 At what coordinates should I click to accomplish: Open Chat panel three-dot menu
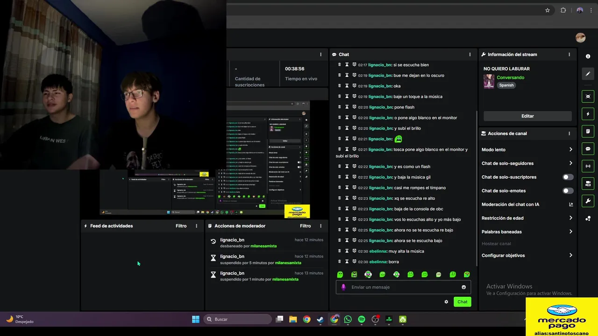(x=470, y=55)
